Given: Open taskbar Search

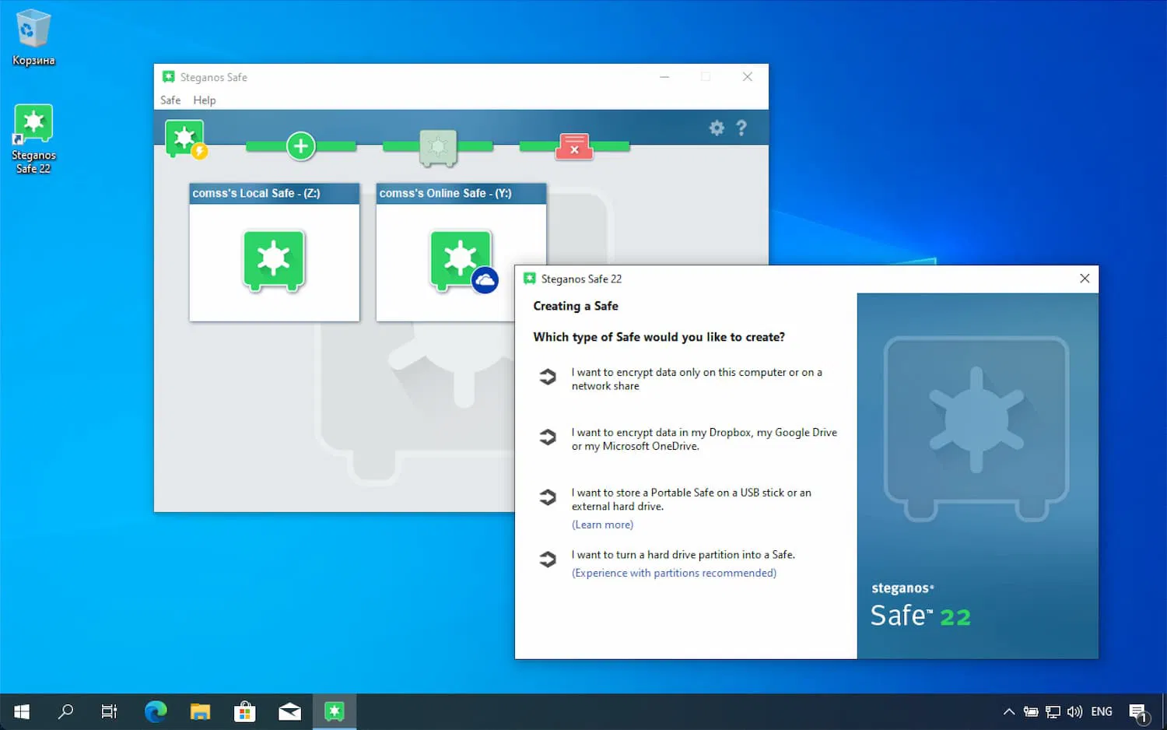Looking at the screenshot, I should click(x=66, y=711).
